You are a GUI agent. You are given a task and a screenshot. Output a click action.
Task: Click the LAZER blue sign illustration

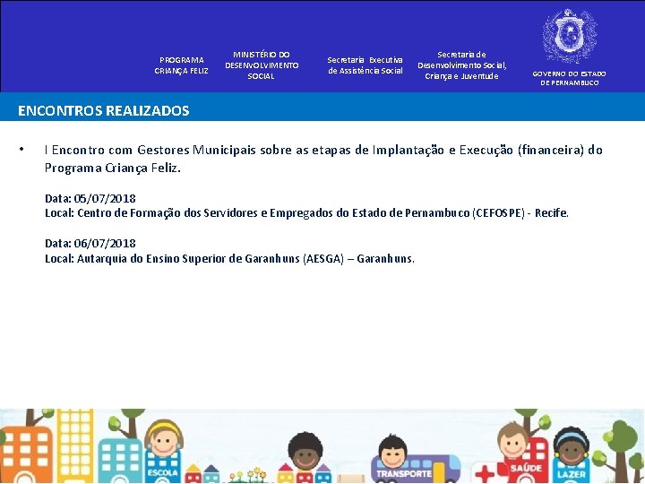[571, 471]
